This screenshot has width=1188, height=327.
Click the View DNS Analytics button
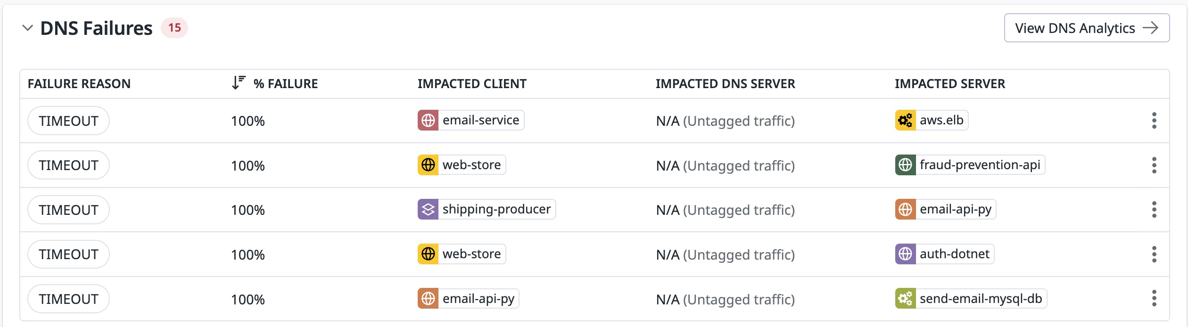1087,28
